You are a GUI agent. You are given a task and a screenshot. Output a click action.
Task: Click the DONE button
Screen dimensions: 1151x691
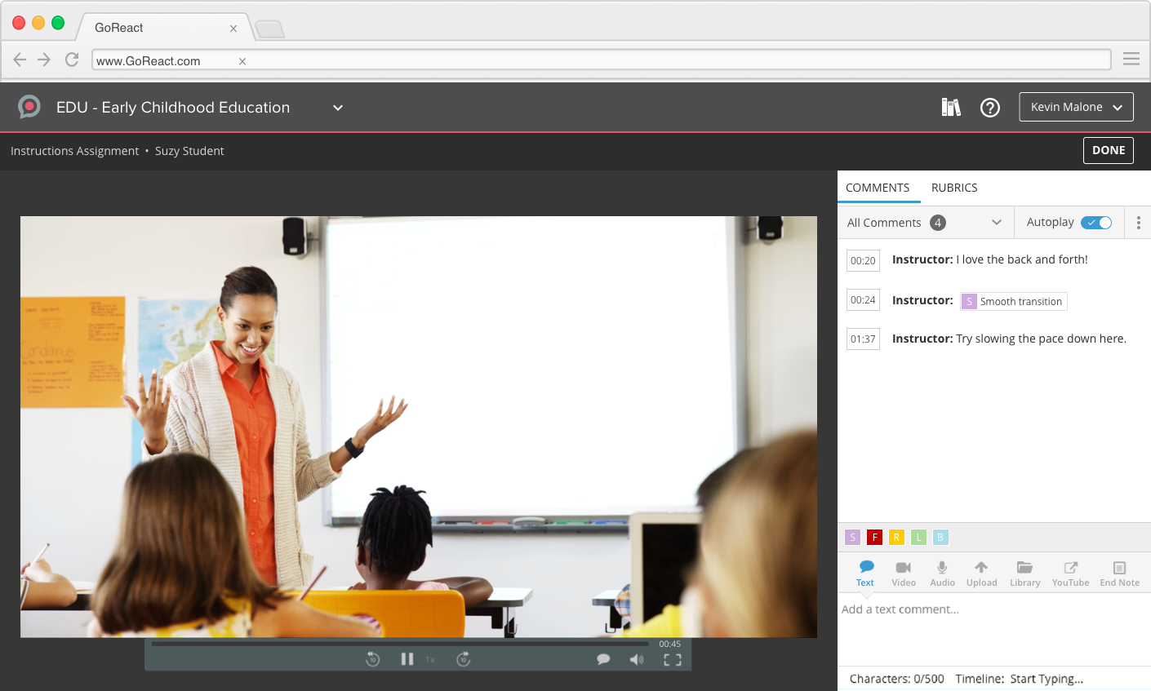tap(1109, 150)
